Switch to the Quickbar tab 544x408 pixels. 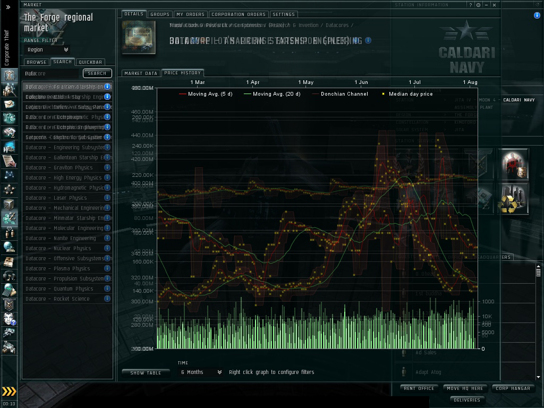90,62
